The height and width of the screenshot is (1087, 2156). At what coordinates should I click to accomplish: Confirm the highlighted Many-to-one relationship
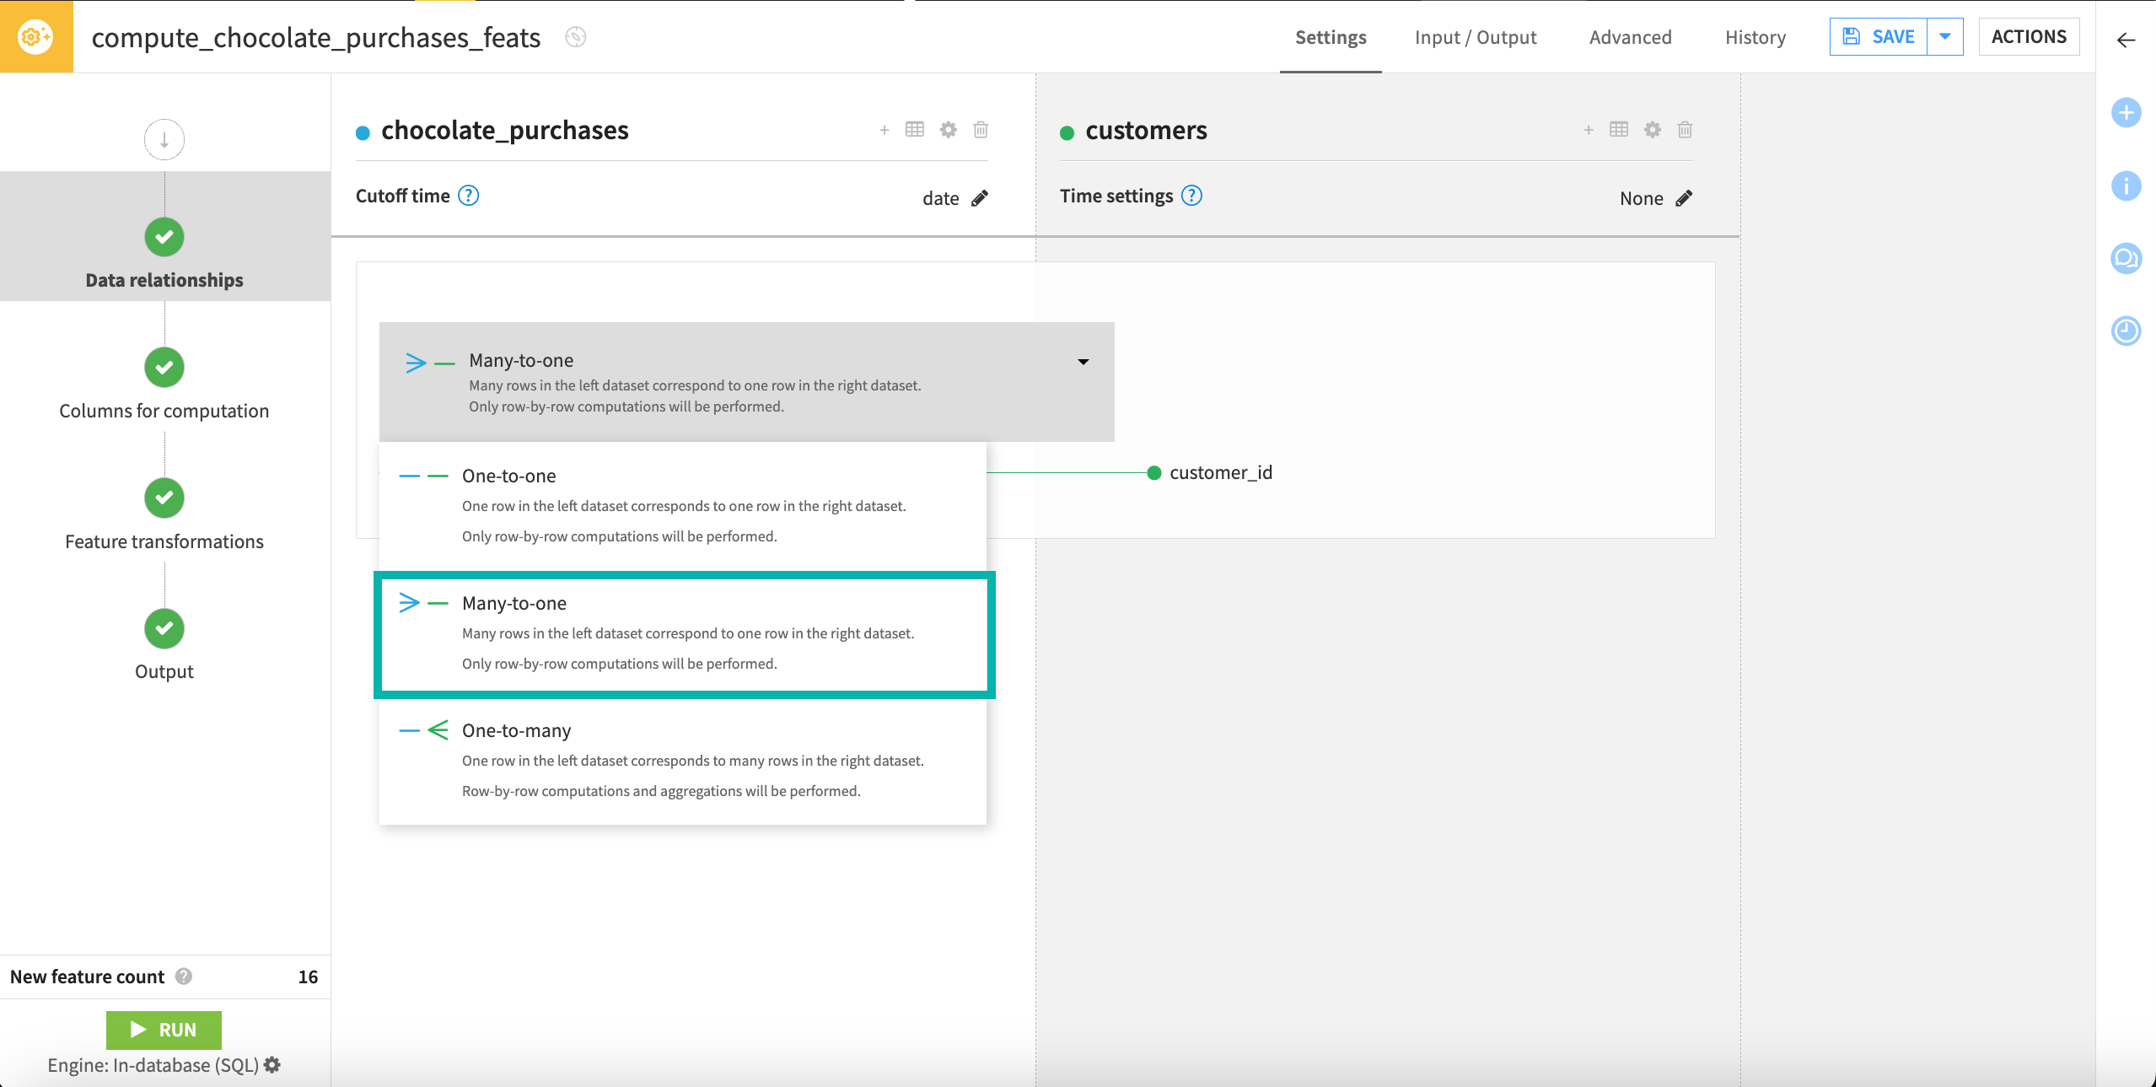point(683,632)
